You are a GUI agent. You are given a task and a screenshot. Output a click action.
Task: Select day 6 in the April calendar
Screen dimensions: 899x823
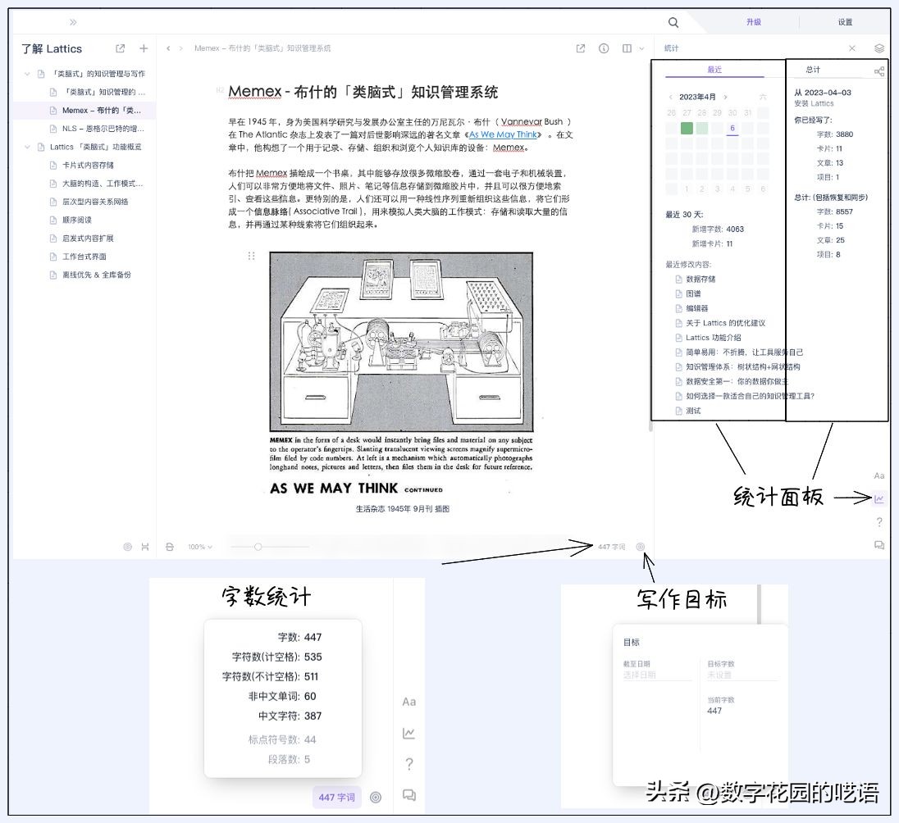click(732, 129)
